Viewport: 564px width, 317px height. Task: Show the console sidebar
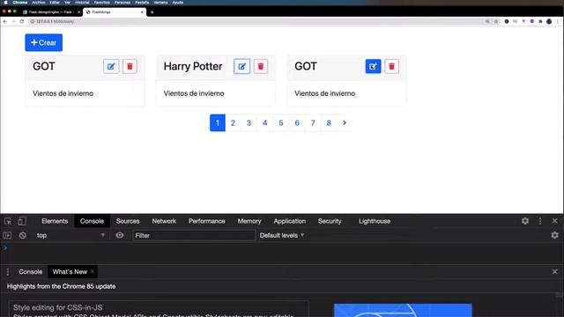click(8, 235)
